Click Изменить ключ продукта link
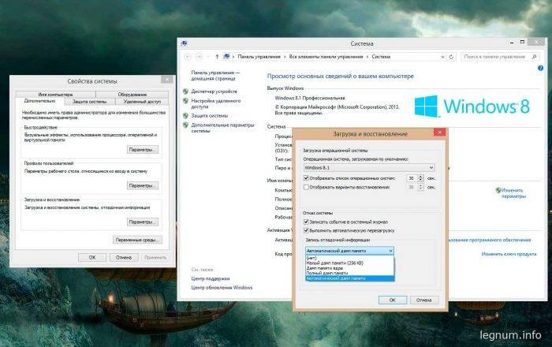This screenshot has height=347, width=552. point(509,254)
